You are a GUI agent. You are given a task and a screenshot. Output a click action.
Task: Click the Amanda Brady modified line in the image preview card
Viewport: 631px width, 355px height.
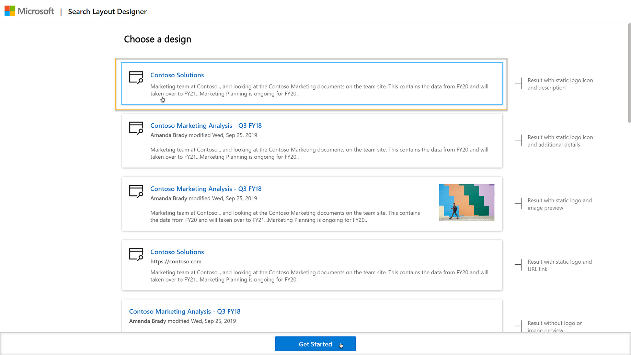click(x=204, y=198)
